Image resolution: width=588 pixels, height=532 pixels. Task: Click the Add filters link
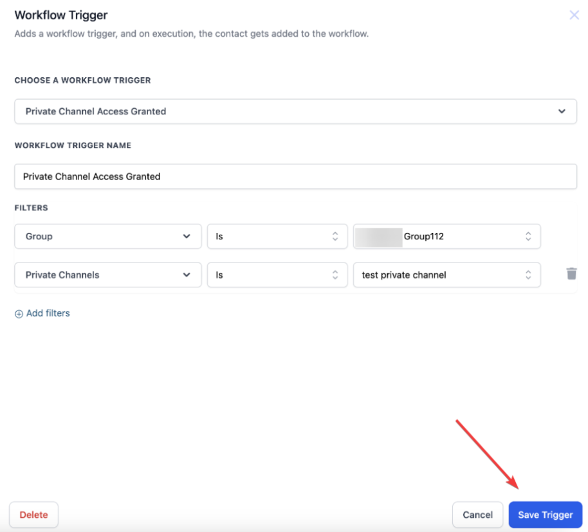click(x=48, y=314)
